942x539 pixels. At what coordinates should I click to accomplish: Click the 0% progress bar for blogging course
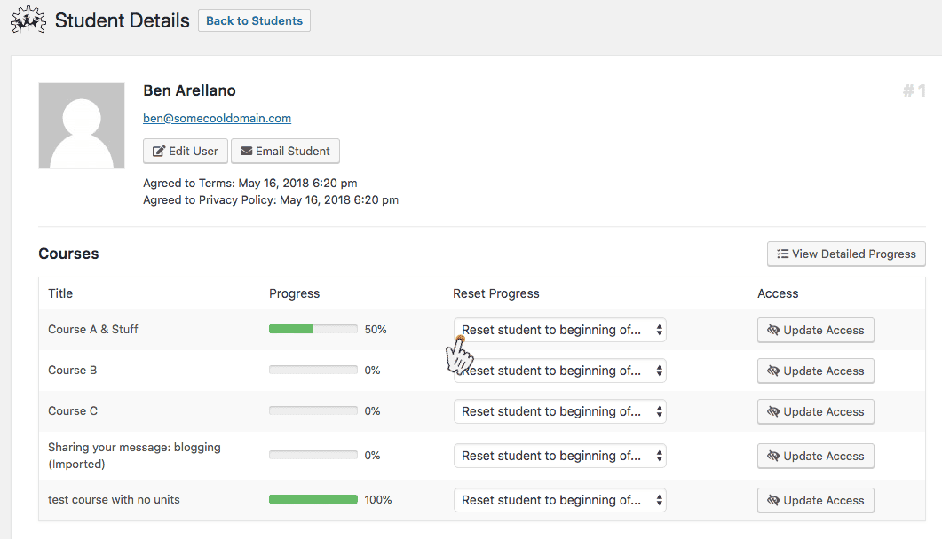coord(313,455)
